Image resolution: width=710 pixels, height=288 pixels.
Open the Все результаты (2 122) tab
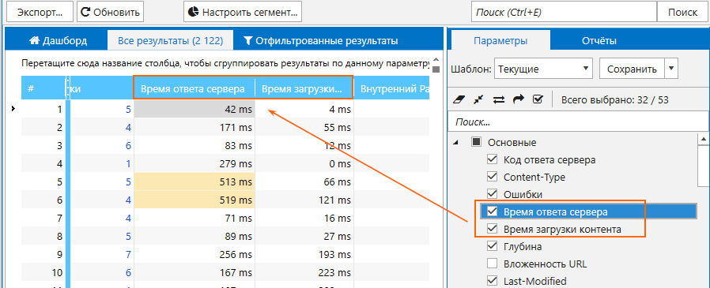(170, 41)
